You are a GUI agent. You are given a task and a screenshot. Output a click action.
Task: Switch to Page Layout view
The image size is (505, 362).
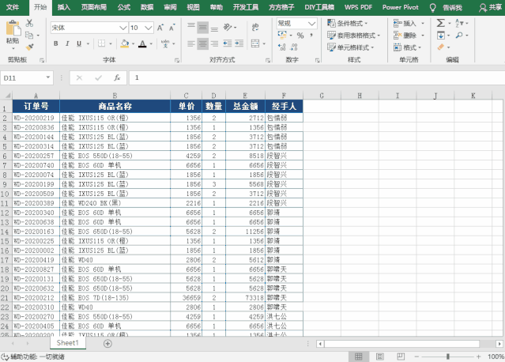(x=379, y=356)
